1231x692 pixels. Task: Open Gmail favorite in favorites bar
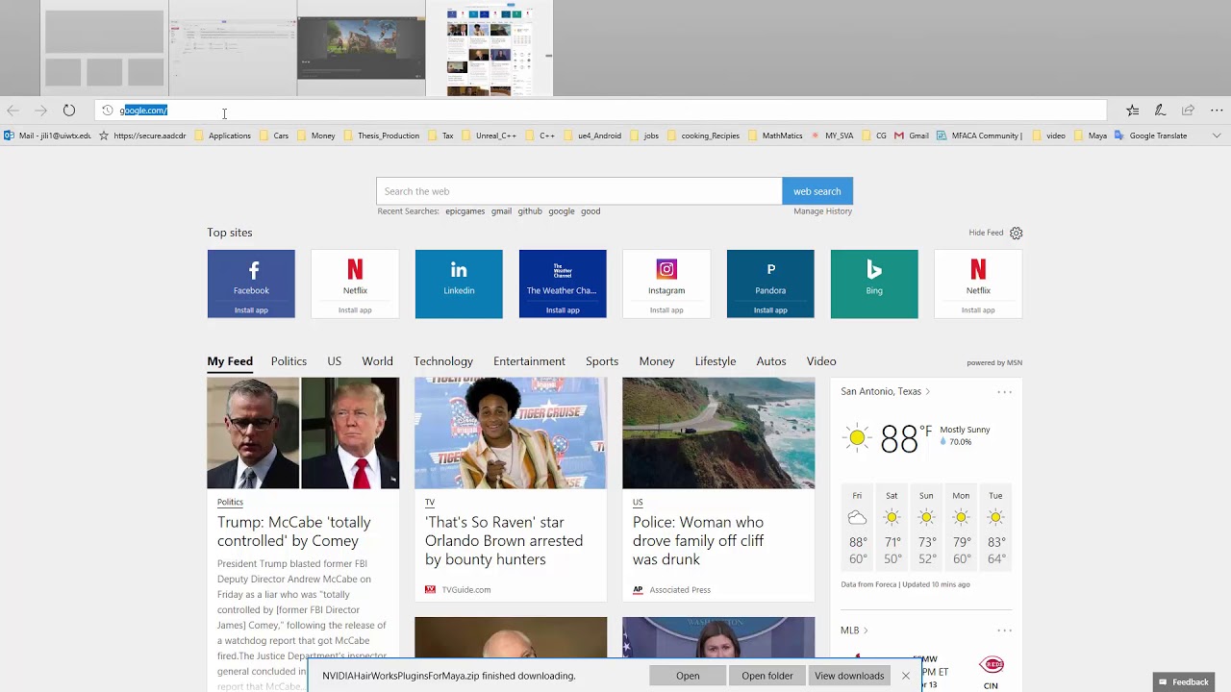tap(912, 136)
